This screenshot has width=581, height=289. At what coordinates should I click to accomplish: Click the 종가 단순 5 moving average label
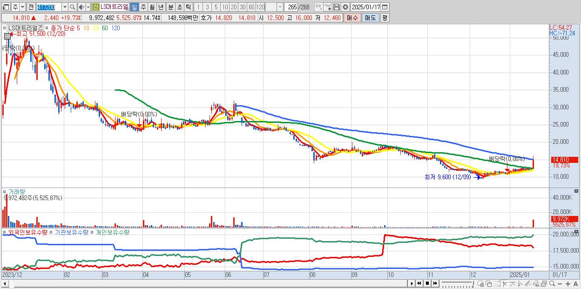(x=65, y=28)
